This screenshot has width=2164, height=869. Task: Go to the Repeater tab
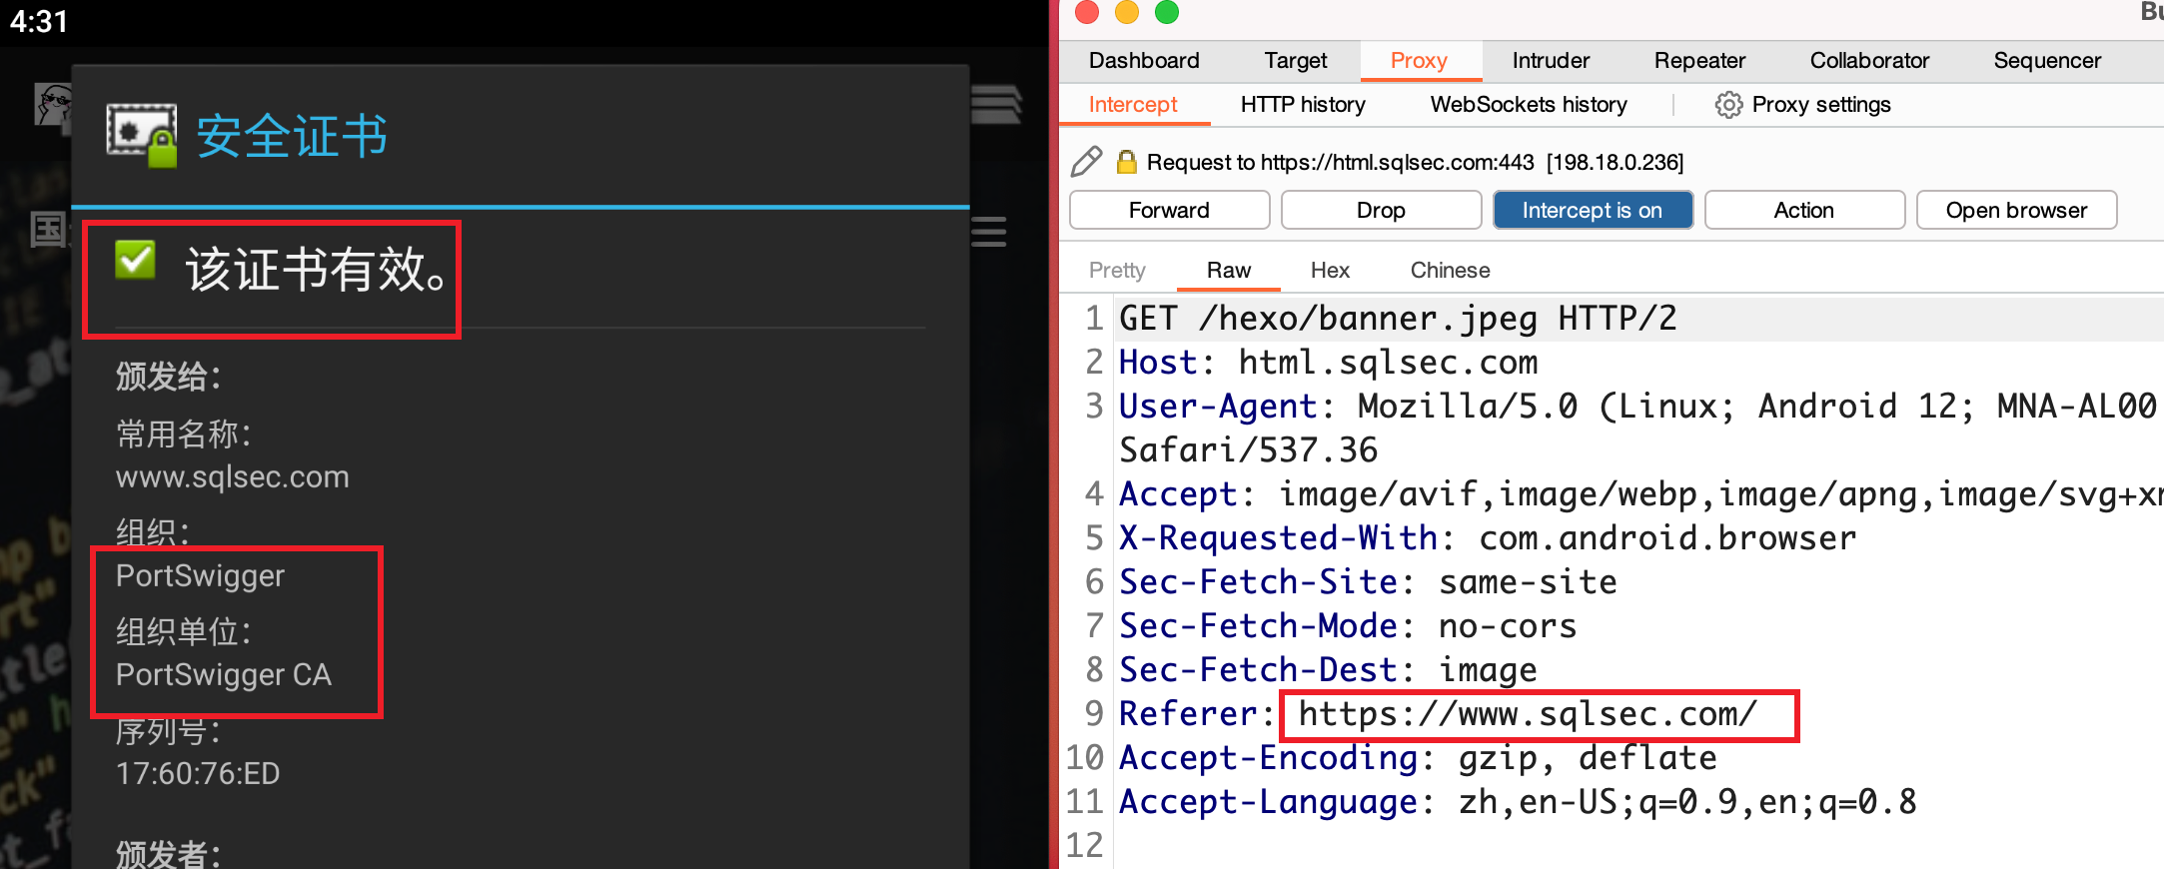click(1699, 61)
